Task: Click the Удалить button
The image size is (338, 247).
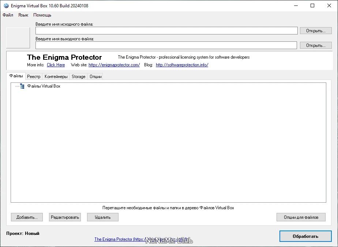Action: coord(102,217)
